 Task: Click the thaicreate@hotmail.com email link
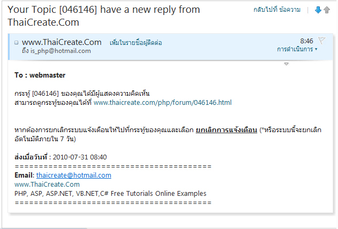(x=74, y=175)
